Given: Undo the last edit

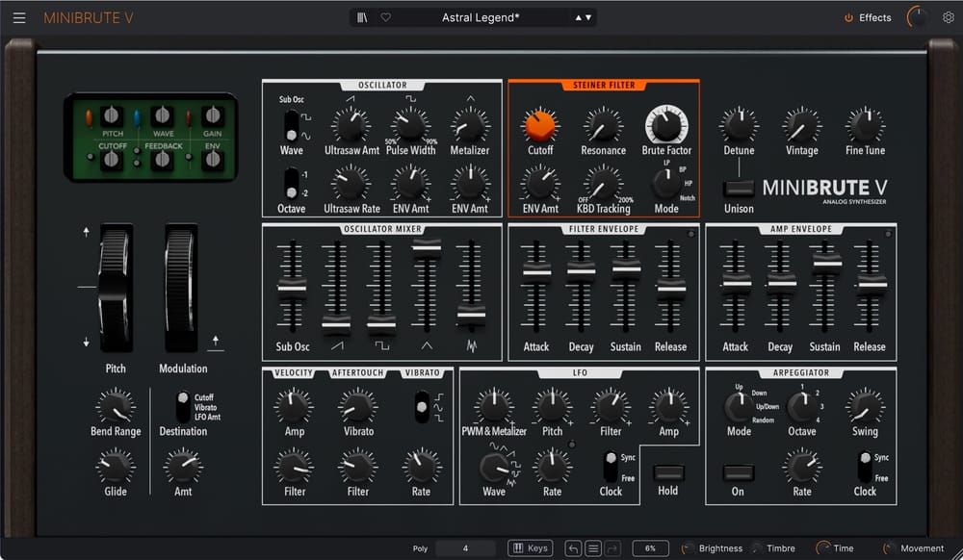Looking at the screenshot, I should 573,548.
